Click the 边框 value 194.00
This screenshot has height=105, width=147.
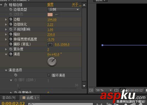tap(52, 20)
